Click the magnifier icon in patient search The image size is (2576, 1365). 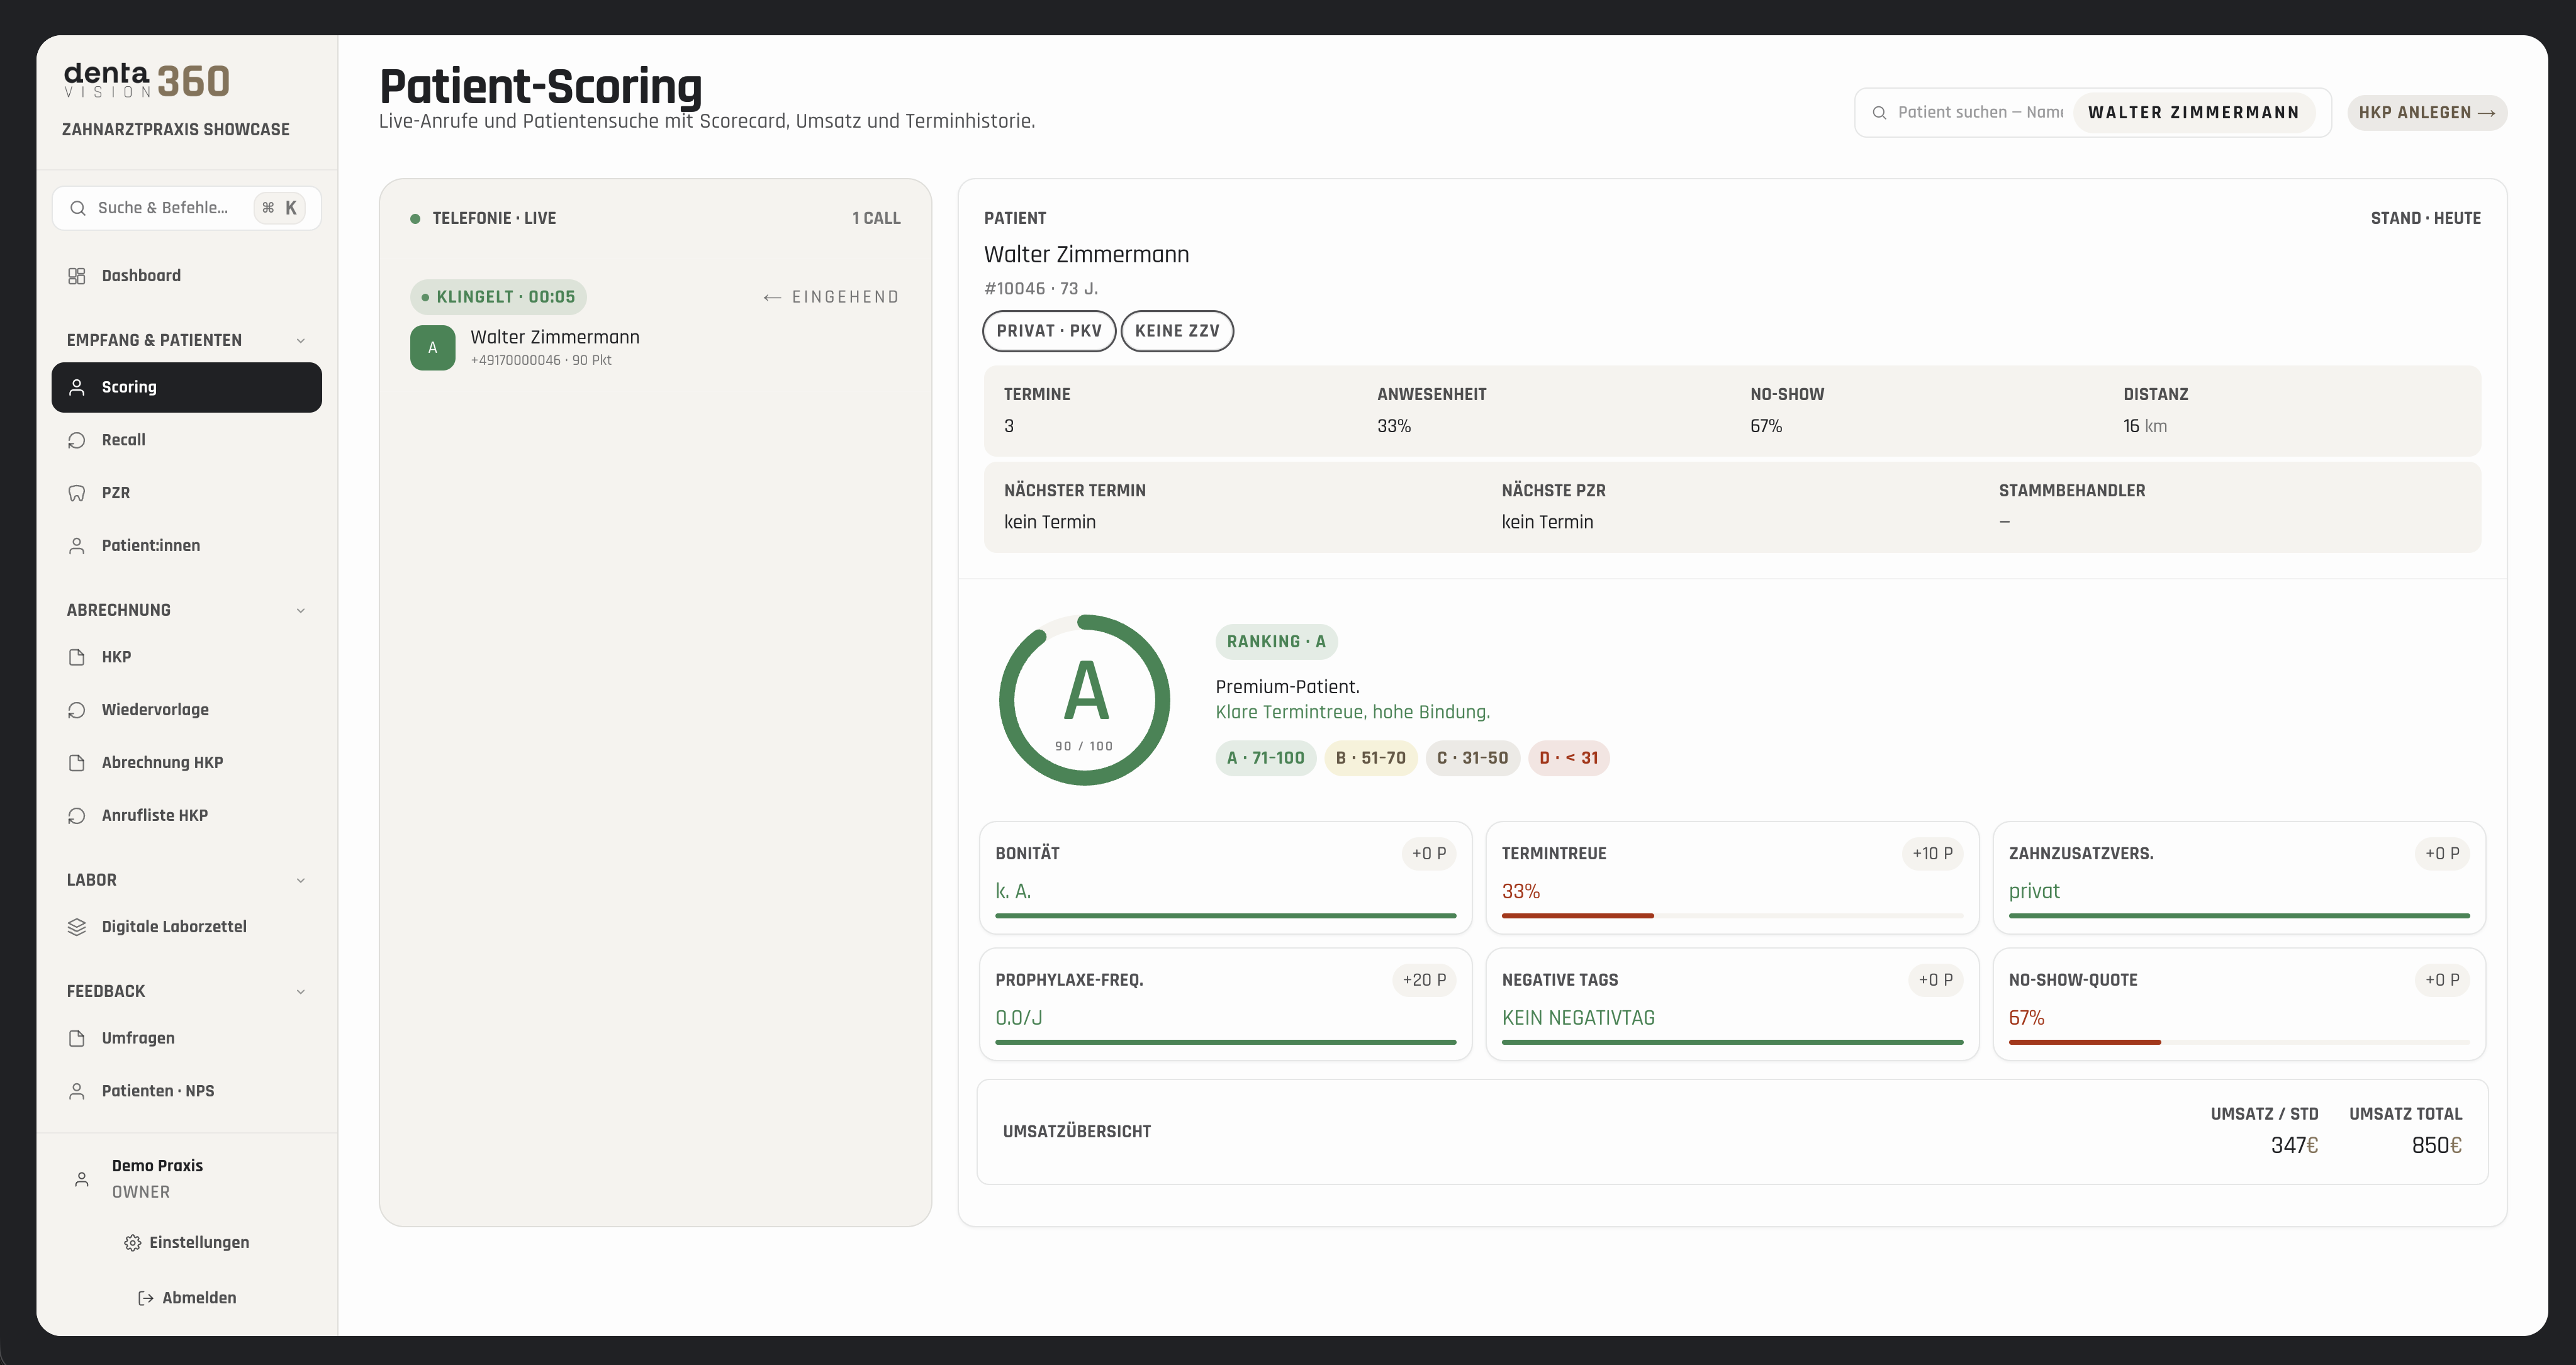click(x=1879, y=113)
